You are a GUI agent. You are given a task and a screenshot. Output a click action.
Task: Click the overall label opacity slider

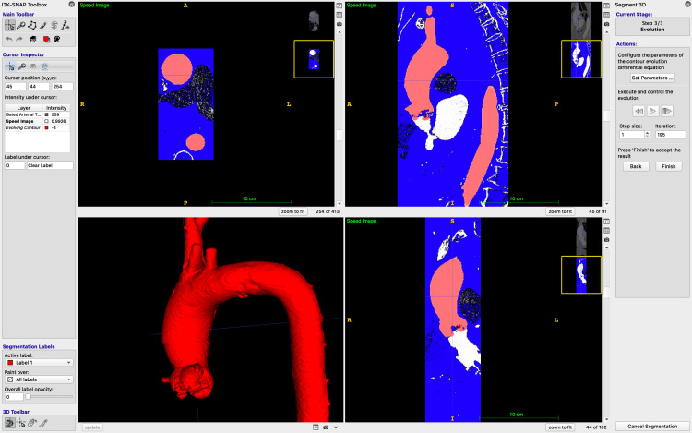[x=49, y=397]
